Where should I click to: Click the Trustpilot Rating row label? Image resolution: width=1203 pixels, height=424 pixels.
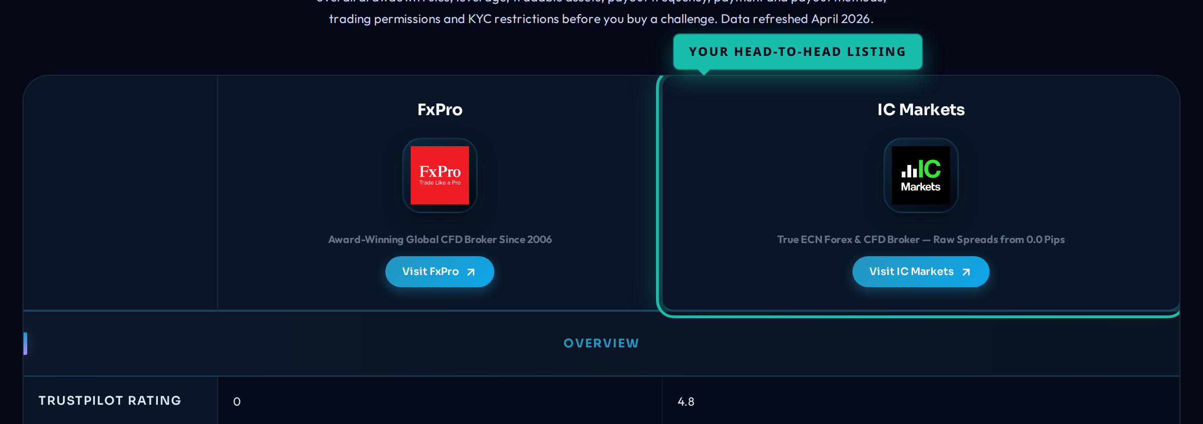pyautogui.click(x=110, y=400)
